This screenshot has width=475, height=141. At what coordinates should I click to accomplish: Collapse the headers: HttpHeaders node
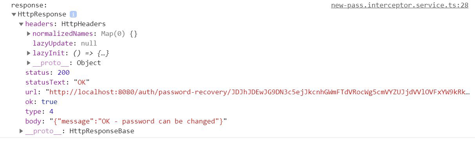[x=21, y=24]
